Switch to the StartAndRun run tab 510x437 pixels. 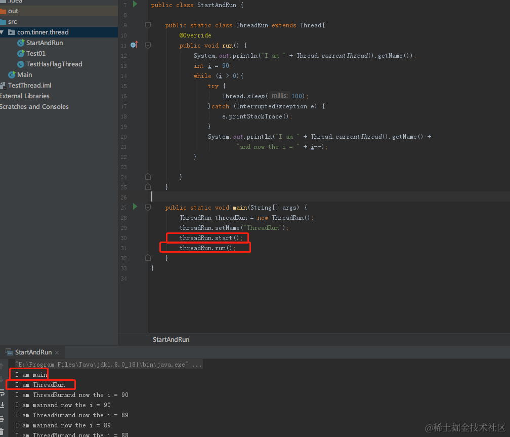click(33, 352)
